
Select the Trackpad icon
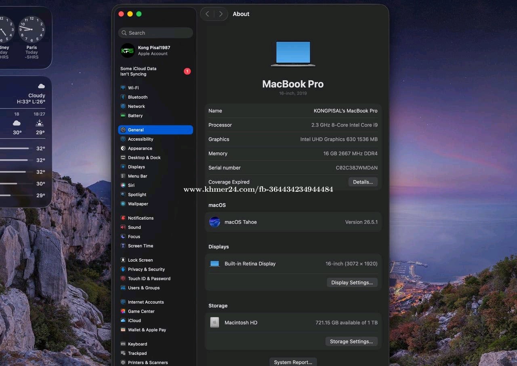tap(123, 353)
